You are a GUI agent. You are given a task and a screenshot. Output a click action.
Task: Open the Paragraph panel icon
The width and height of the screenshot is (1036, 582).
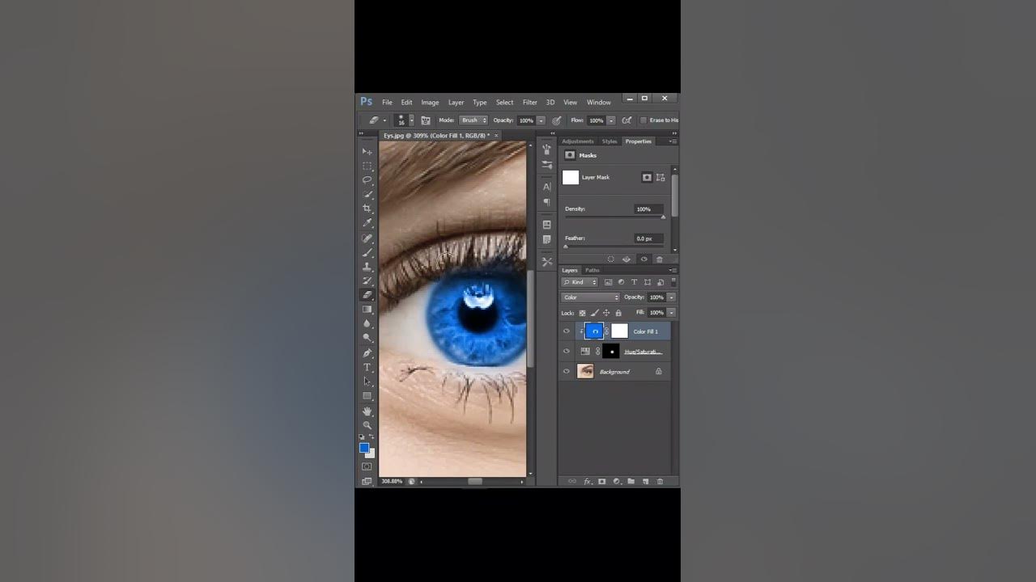(x=546, y=202)
